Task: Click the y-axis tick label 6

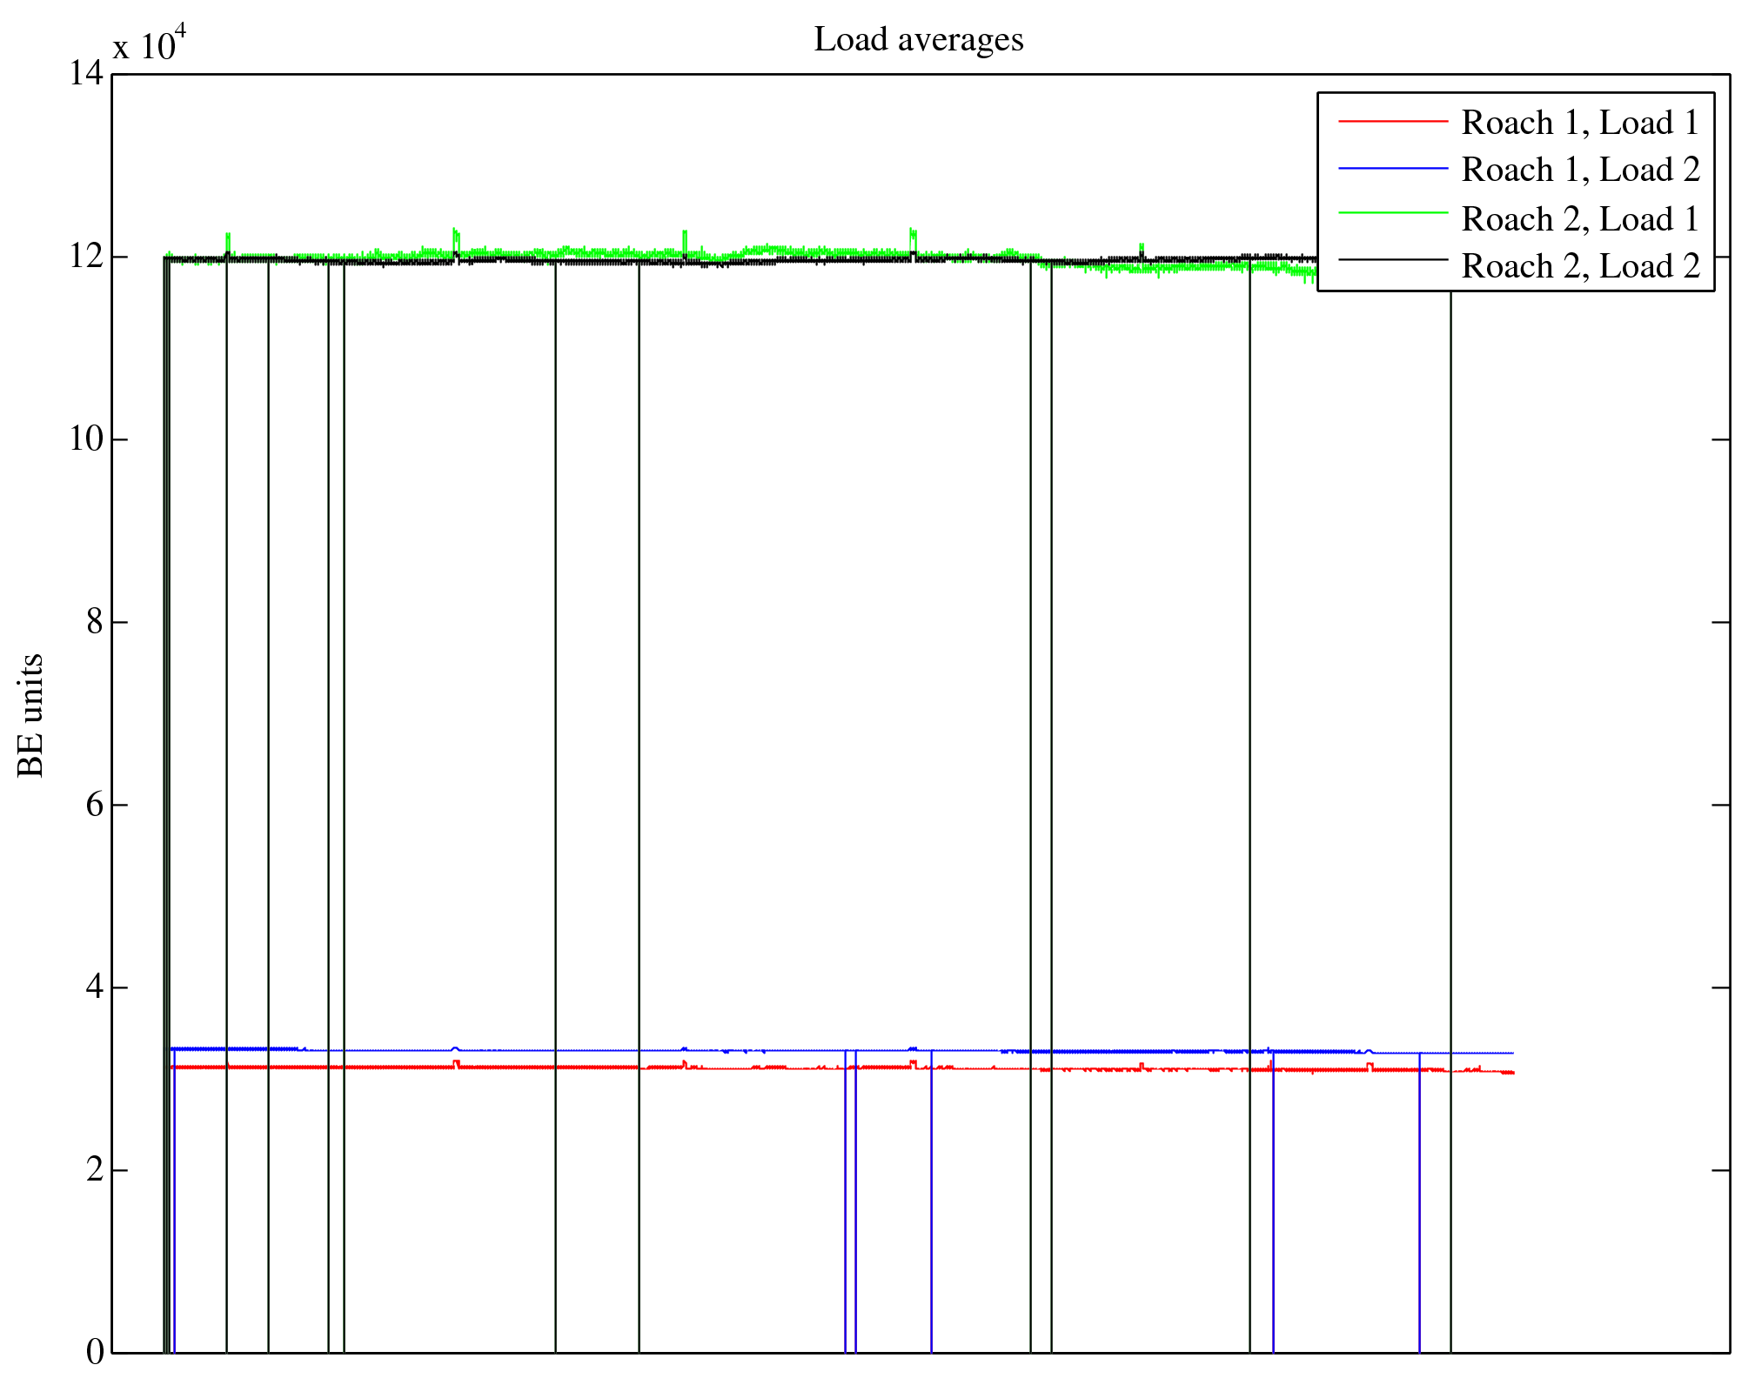Action: (x=94, y=805)
